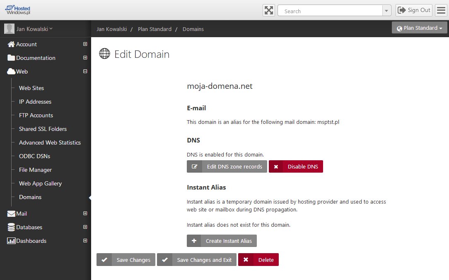This screenshot has height=280, width=449.
Task: Open Advanced Web Statistics in sidebar
Action: point(50,142)
